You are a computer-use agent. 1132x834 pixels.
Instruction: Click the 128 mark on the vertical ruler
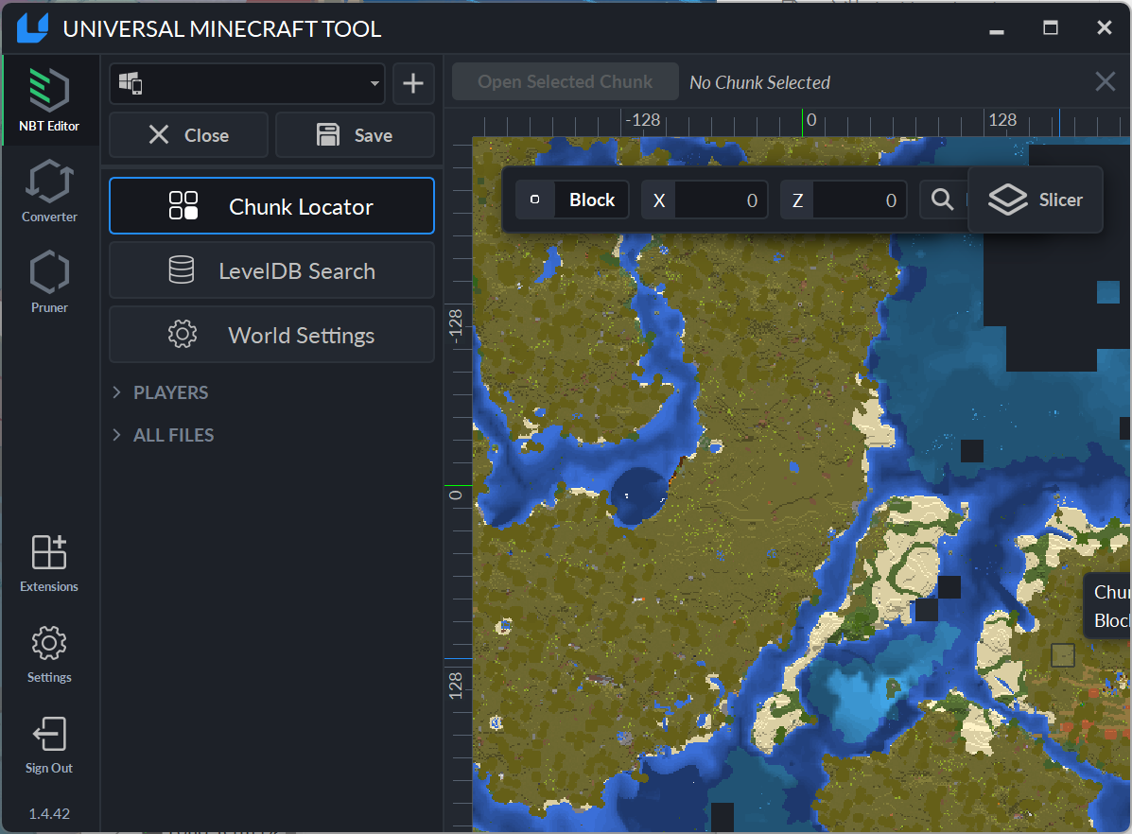click(x=456, y=685)
